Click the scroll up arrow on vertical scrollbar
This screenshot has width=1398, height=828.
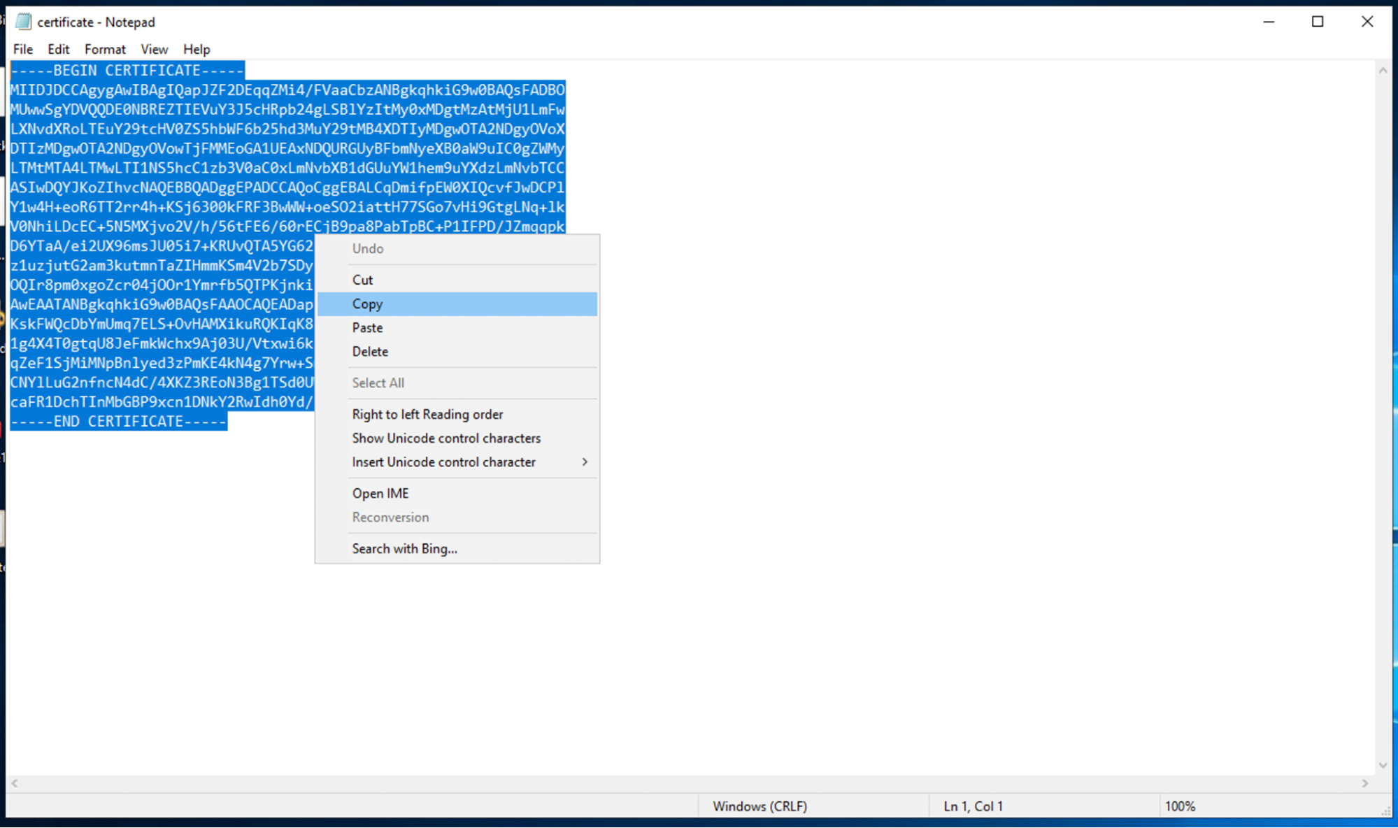[1383, 69]
